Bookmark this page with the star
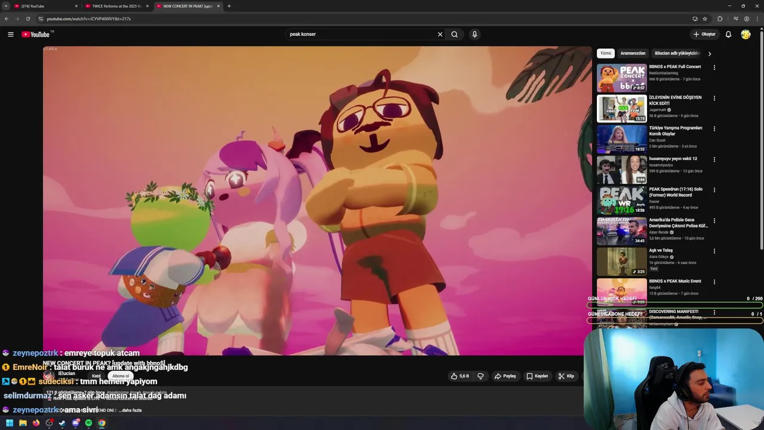 click(705, 19)
